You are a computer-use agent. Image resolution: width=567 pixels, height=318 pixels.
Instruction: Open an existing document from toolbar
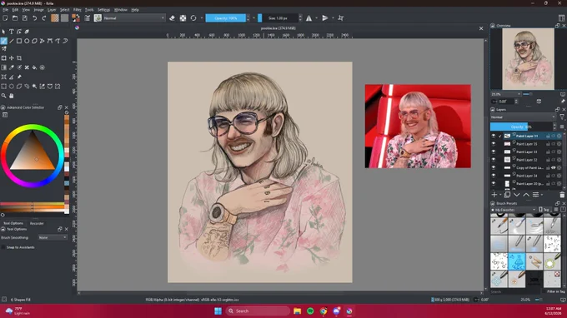[15, 18]
